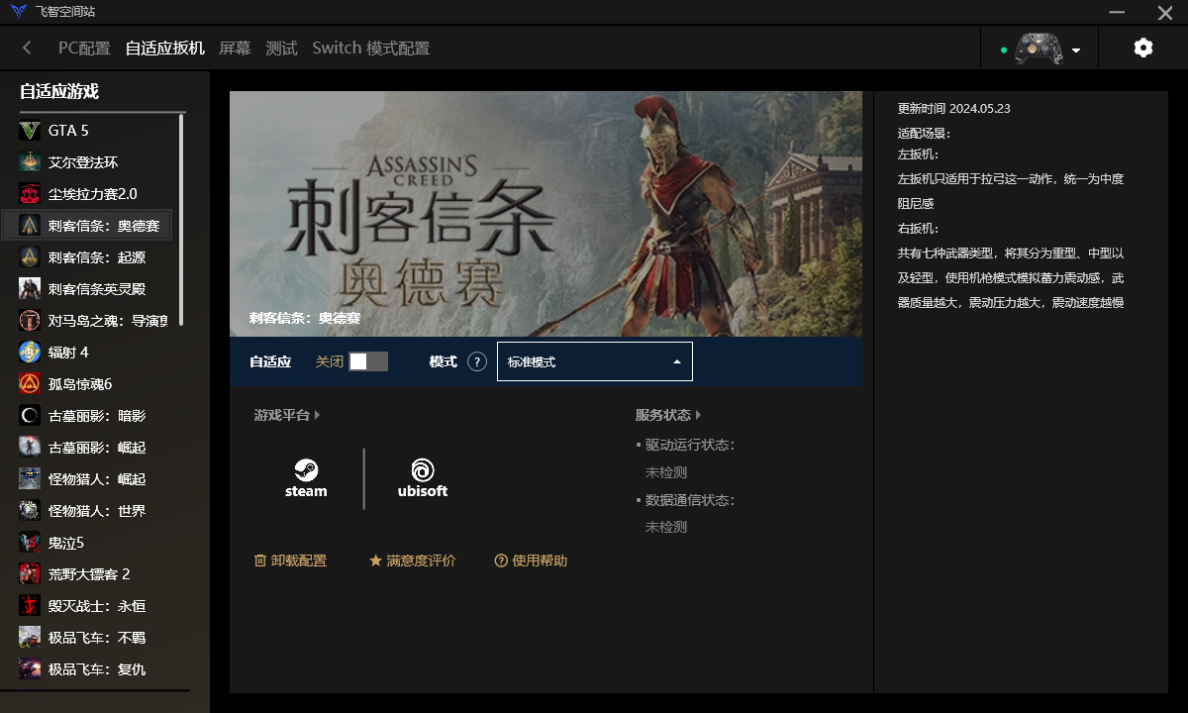The image size is (1188, 713).
Task: Click the 极品飞车：复仇 game icon
Action: (30, 668)
